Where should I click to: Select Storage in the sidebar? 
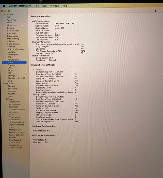[x=11, y=76]
